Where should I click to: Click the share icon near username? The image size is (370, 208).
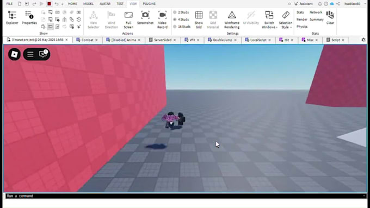tap(338, 4)
